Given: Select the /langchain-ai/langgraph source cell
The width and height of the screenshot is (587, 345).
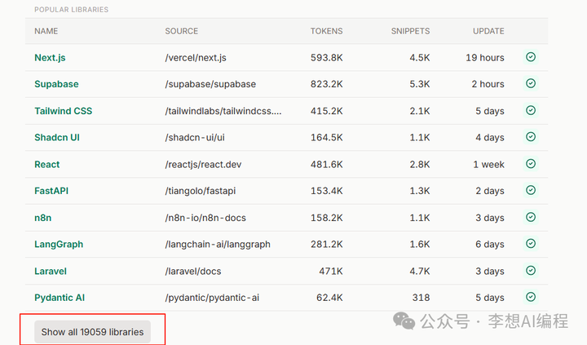Looking at the screenshot, I should pos(218,245).
